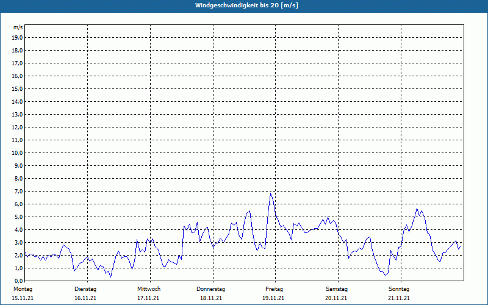This screenshot has width=488, height=305.
Task: Click the Samstag day label
Action: tap(337, 289)
